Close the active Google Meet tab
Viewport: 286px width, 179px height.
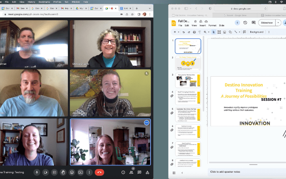click(116, 8)
